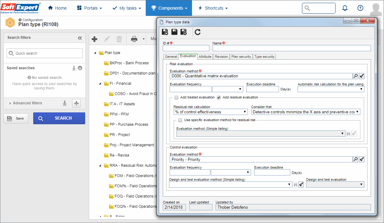Click the print icon in list toolbar
This screenshot has width=384, height=223.
pos(134,39)
